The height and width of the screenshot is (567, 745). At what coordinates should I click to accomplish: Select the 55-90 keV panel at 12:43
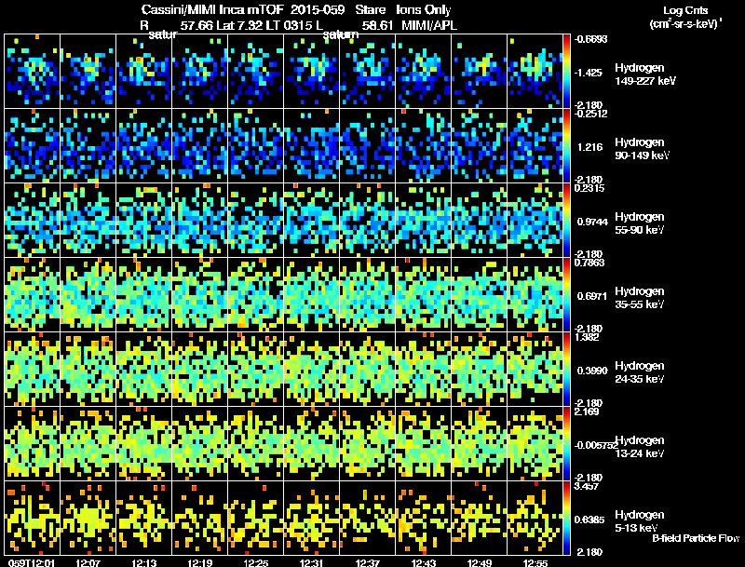pos(424,221)
